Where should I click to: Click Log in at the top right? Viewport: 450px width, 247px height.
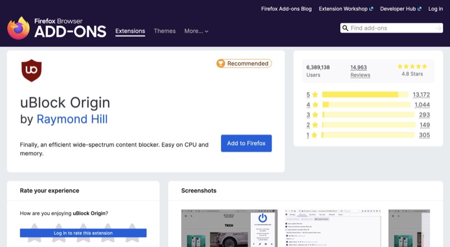(435, 9)
